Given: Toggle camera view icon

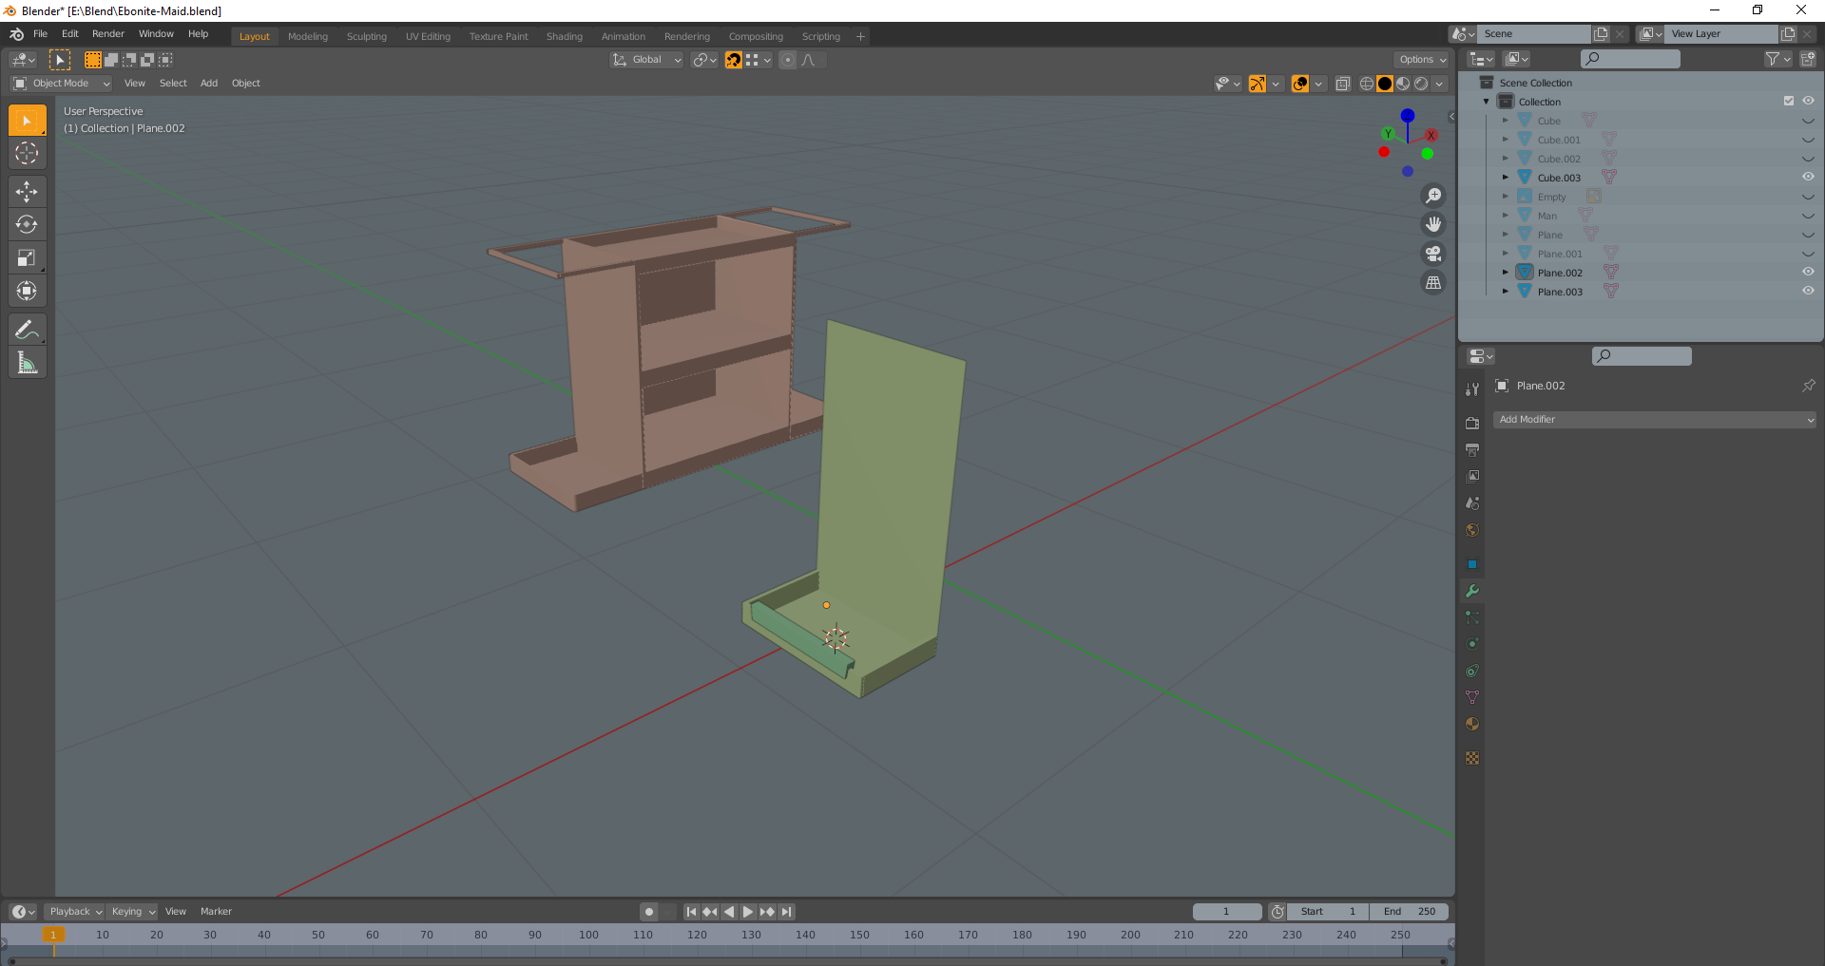Looking at the screenshot, I should click(x=1433, y=254).
